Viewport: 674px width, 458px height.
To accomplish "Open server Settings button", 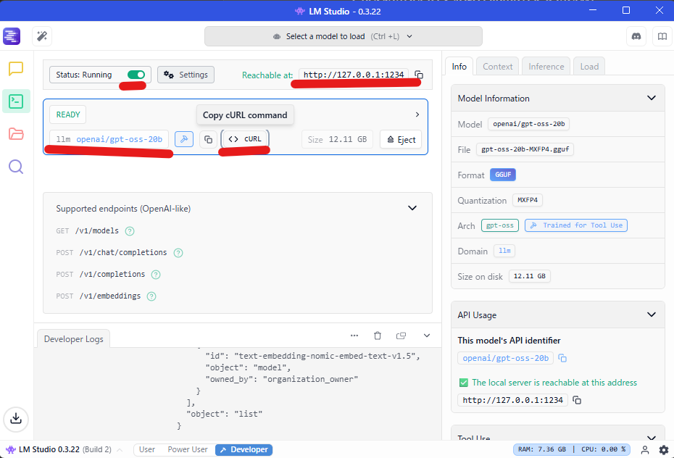I will coord(186,75).
